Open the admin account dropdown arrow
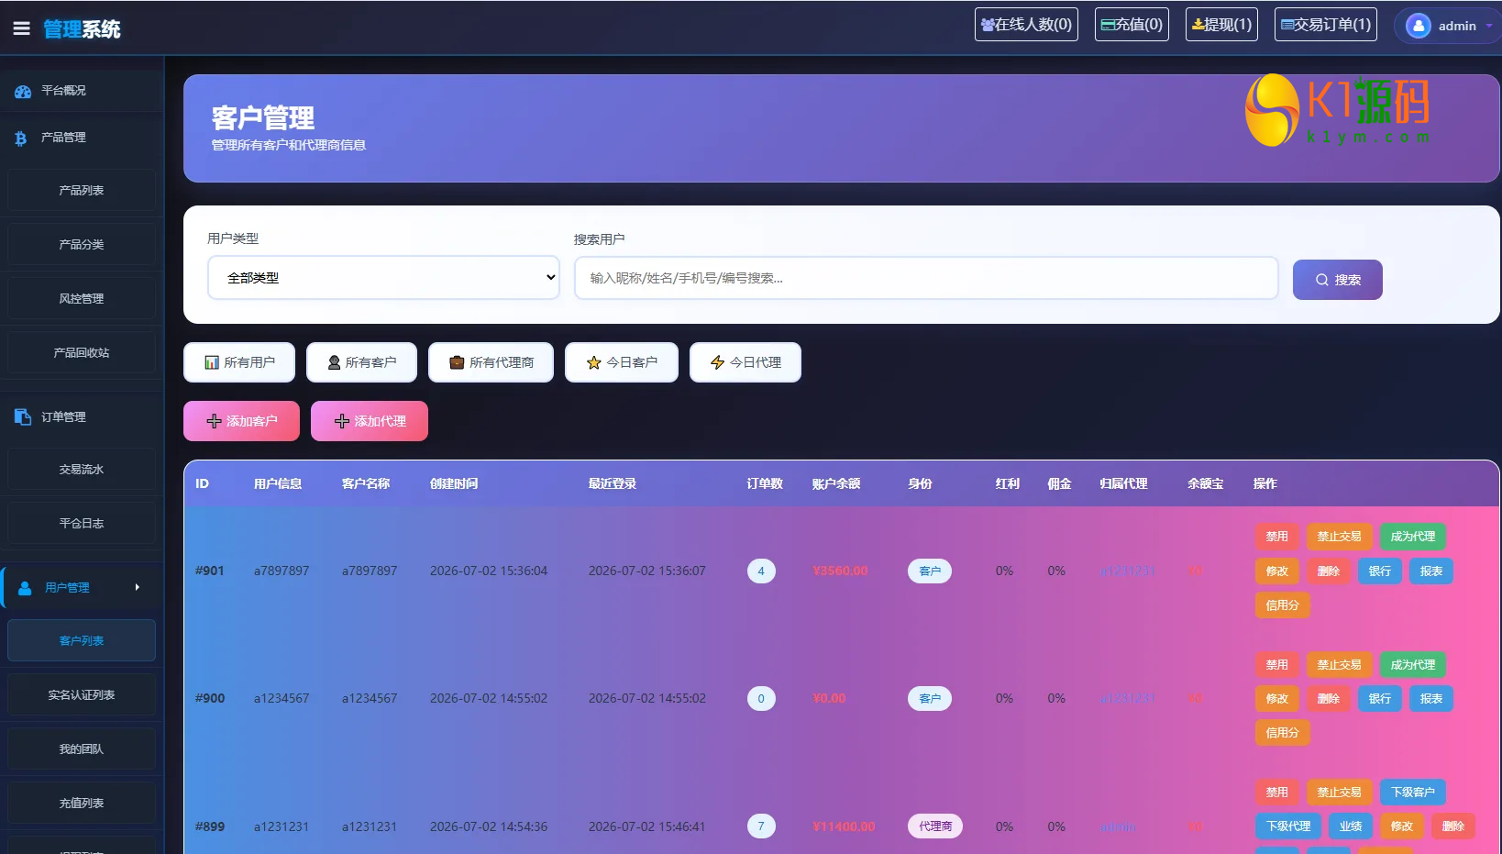1502x854 pixels. pyautogui.click(x=1489, y=26)
